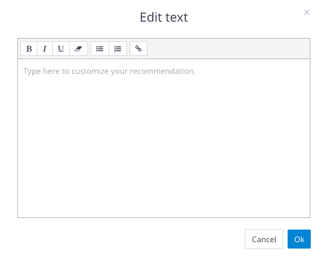
Task: Click Cancel to discard changes
Action: [264, 239]
